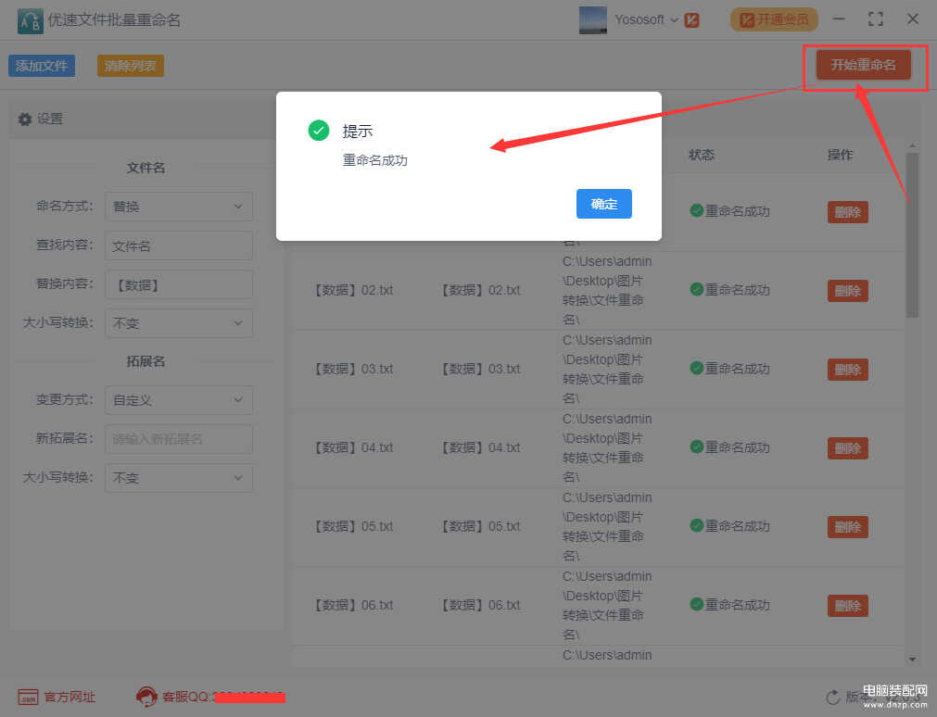937x717 pixels.
Task: Click the 查找内容 input field
Action: tap(178, 245)
